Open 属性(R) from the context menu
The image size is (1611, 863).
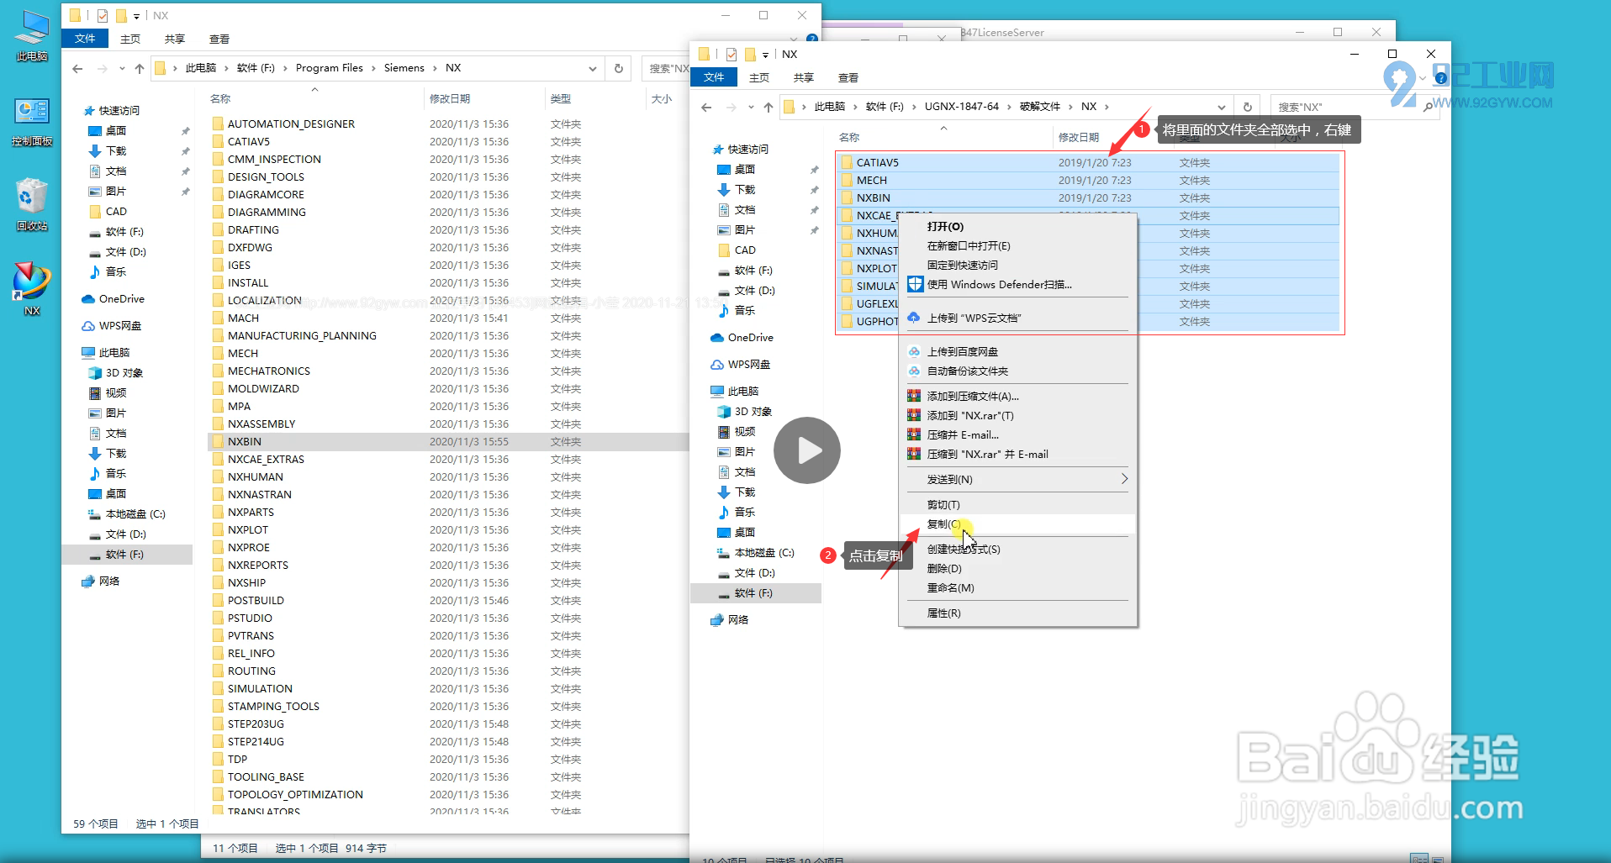click(x=1017, y=613)
